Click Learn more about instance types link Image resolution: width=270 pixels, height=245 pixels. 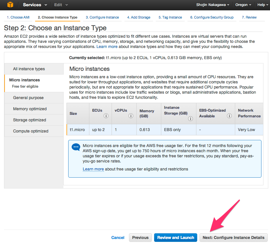(x=107, y=47)
